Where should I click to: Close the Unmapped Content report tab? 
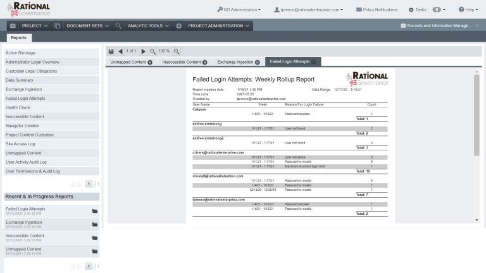150,62
